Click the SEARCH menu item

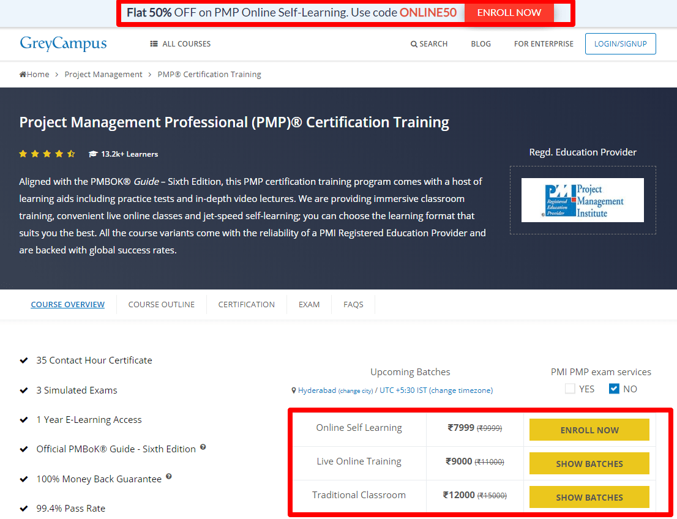click(428, 43)
